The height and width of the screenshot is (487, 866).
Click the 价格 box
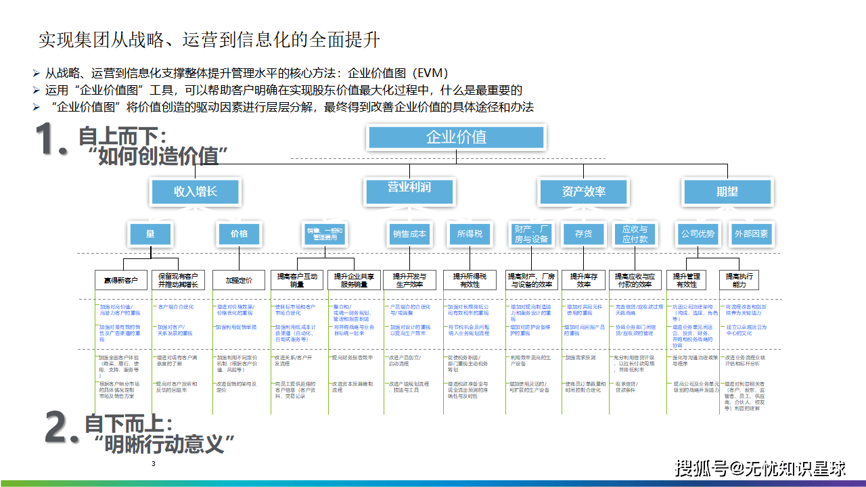239,234
